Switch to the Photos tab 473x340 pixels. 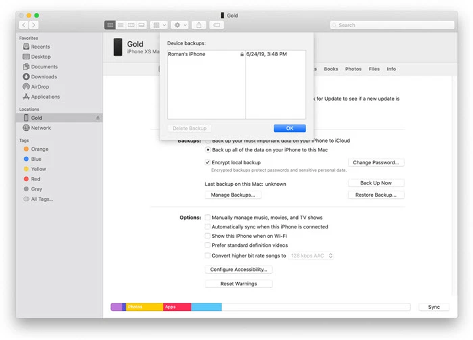353,69
